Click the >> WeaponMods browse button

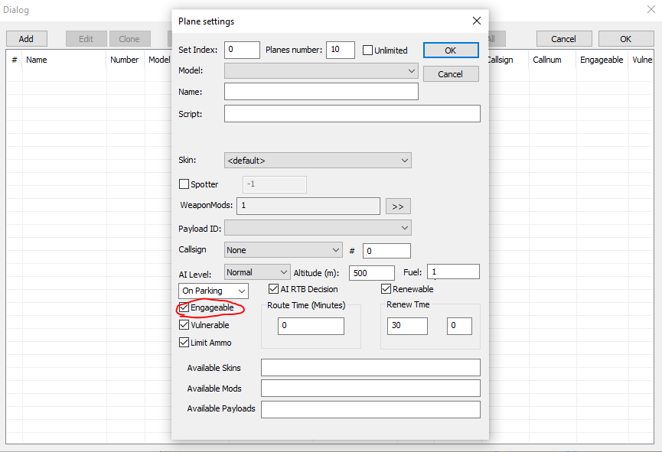[x=398, y=206]
